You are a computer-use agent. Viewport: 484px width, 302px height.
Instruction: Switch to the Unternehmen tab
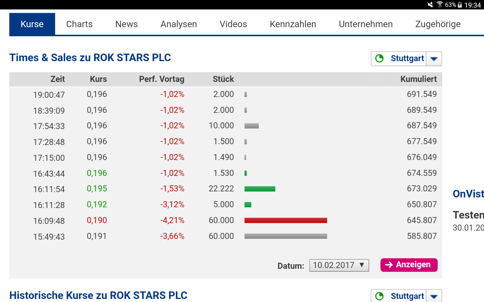[366, 24]
